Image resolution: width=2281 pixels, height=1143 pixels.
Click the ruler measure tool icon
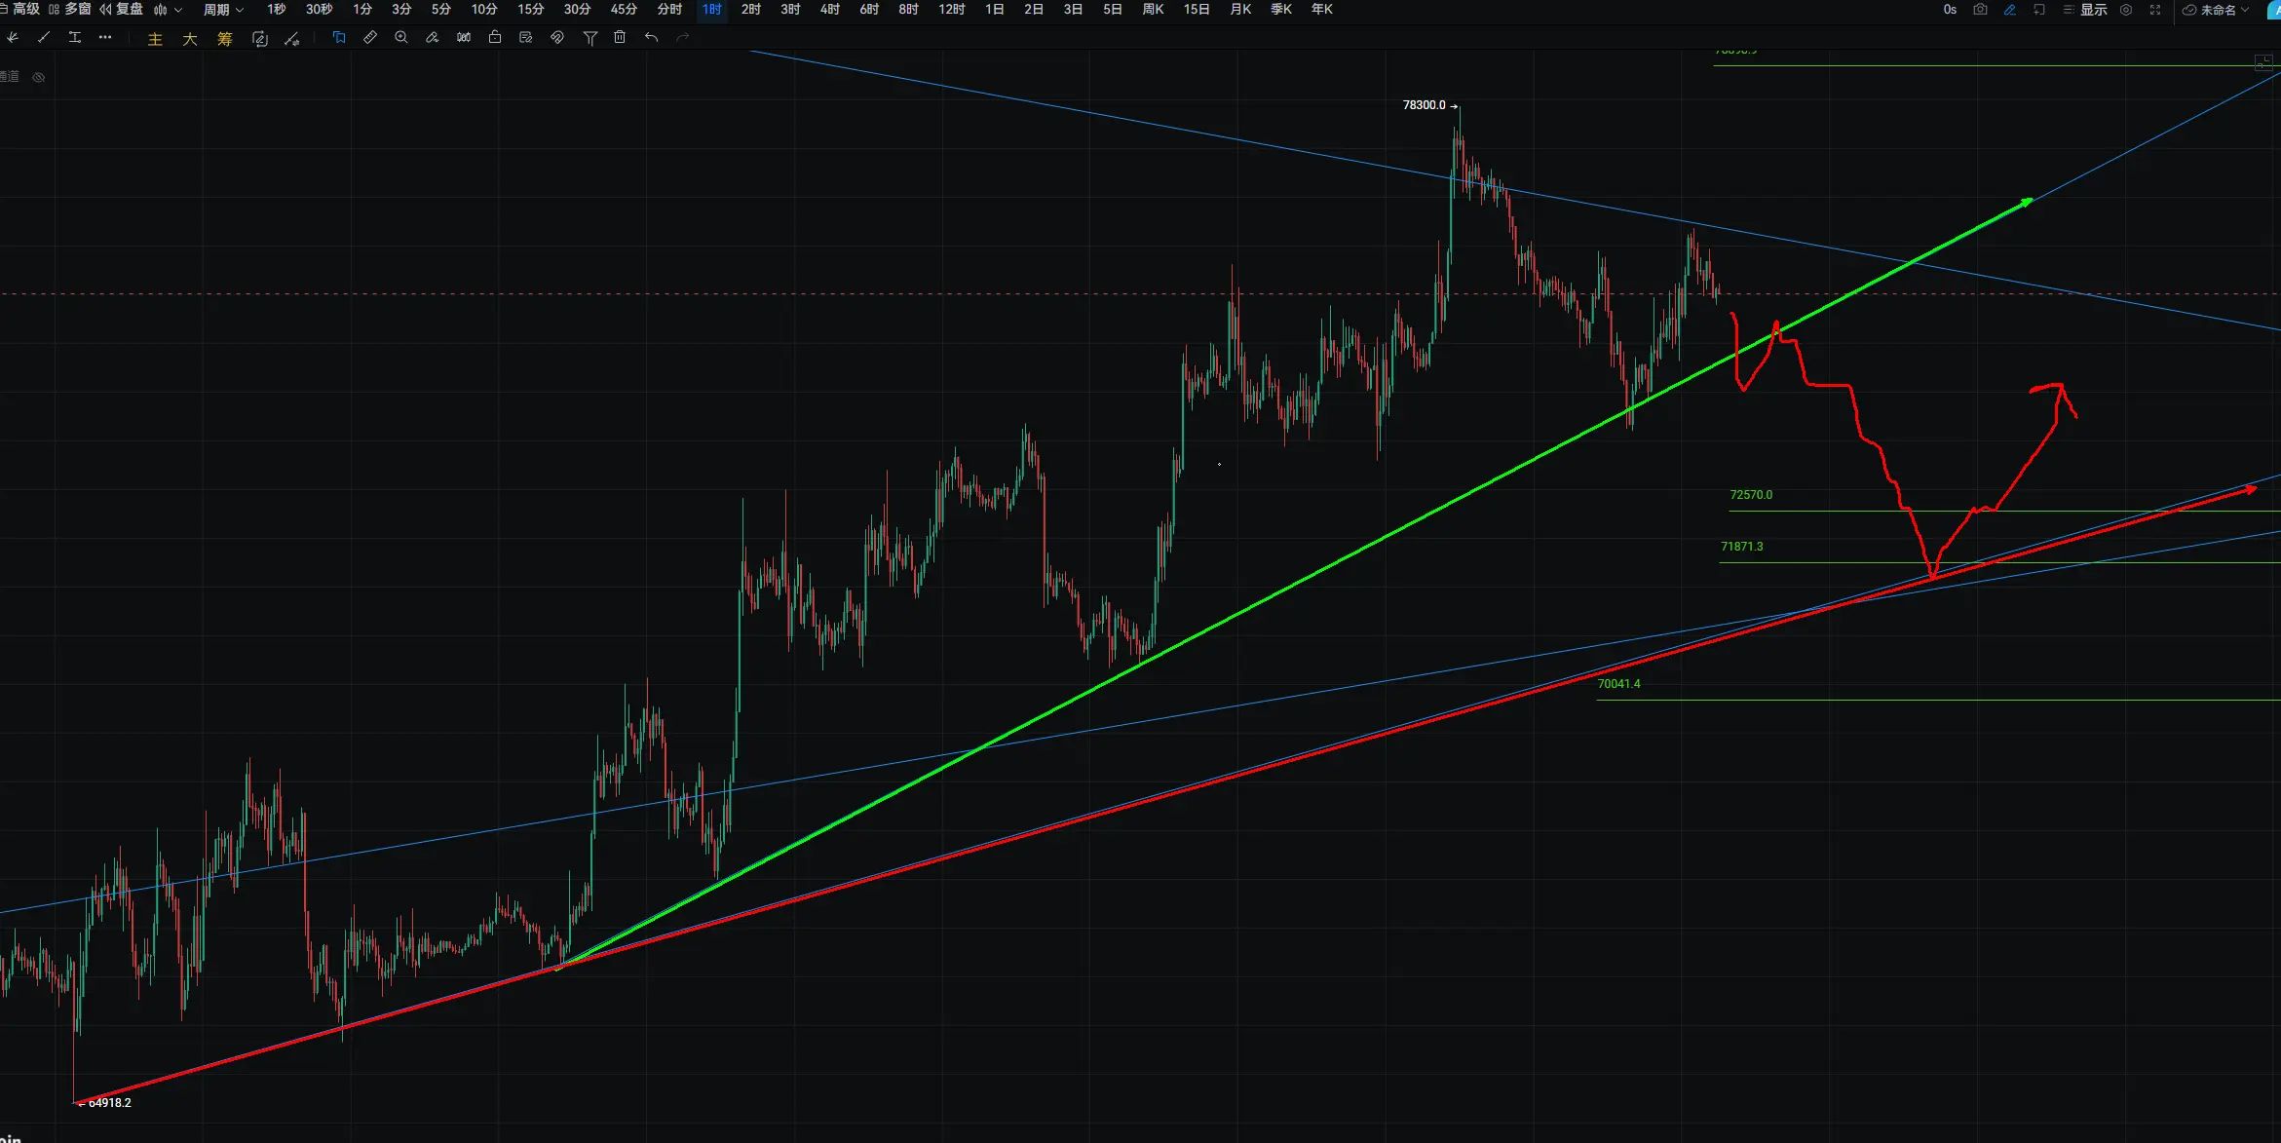(x=370, y=38)
